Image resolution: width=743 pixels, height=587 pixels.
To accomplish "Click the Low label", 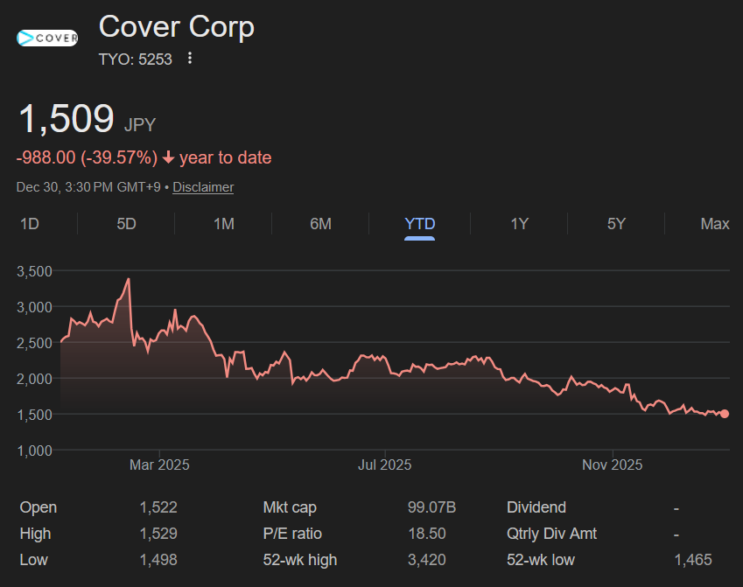I will 33,560.
